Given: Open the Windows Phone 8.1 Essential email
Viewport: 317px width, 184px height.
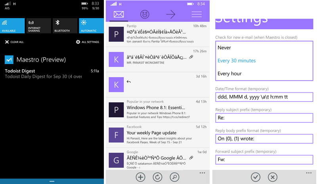Looking at the screenshot, I should pos(158,110).
